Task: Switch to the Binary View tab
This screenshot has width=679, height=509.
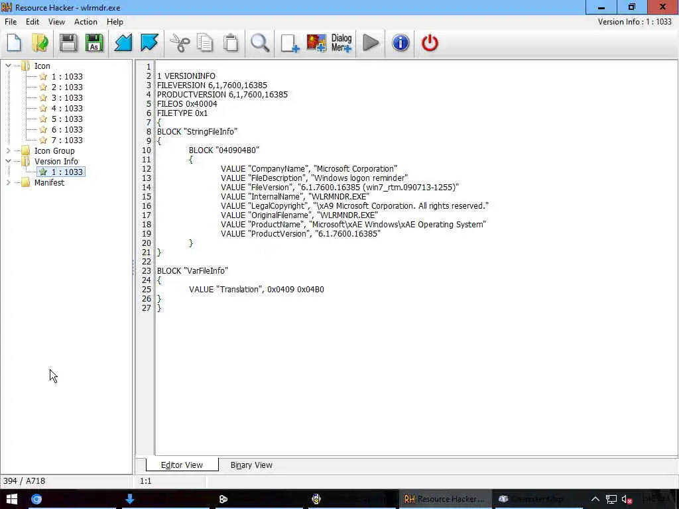Action: [251, 465]
